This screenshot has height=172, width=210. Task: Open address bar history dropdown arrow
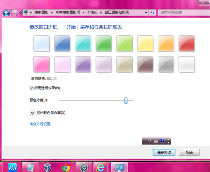pyautogui.click(x=146, y=13)
